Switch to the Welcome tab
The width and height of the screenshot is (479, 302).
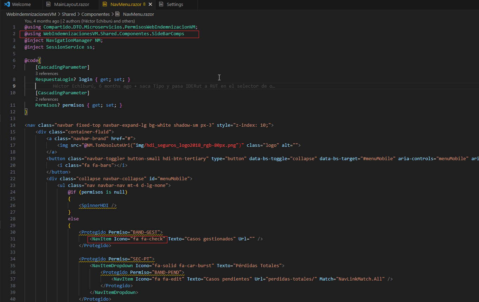22,5
